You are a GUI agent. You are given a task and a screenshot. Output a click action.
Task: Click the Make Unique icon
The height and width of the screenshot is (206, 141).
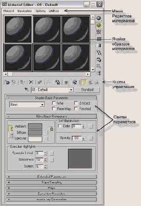click(48, 82)
